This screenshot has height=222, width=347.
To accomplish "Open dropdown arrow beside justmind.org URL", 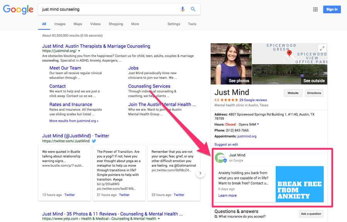I will 79,51.
